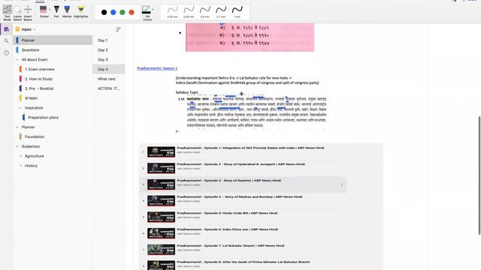The height and width of the screenshot is (270, 481).
Task: Follow the Pradhanmantri: Season 1 link
Action: coord(157,68)
